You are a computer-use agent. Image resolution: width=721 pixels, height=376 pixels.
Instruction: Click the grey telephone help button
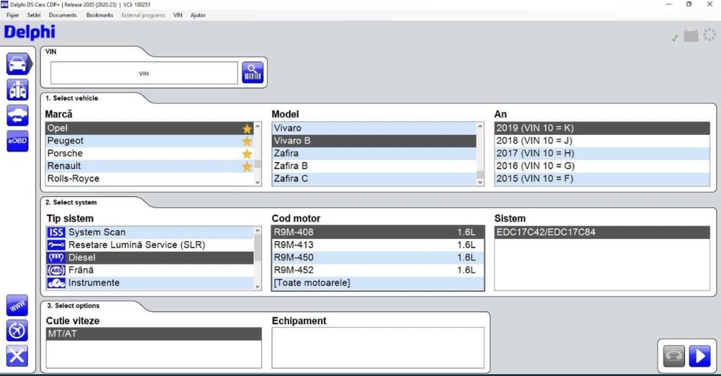(674, 357)
